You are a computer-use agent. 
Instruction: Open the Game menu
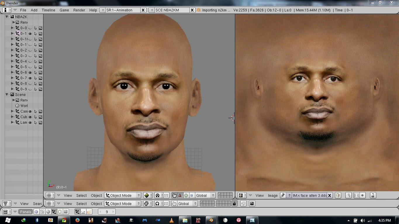[x=64, y=10]
